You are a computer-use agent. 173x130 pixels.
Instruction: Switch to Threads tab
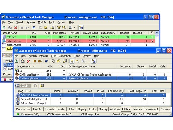click(49, 109)
